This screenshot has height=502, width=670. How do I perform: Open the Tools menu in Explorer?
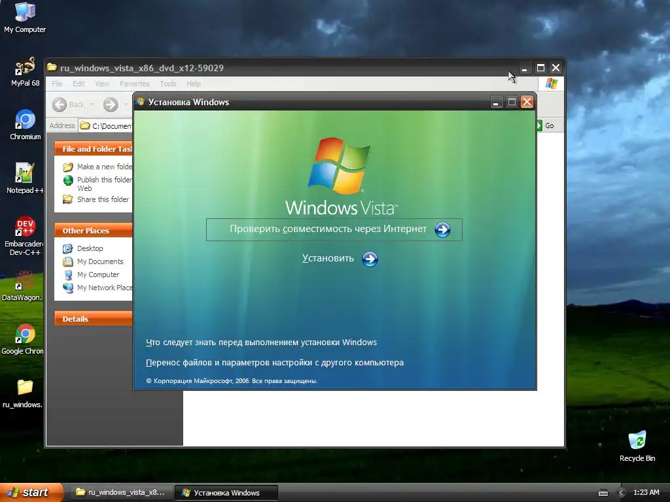[168, 84]
